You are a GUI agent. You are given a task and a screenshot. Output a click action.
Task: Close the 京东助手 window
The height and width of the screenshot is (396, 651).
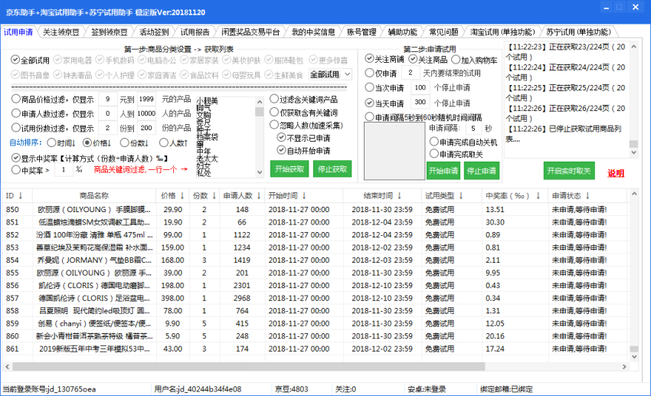[x=636, y=7]
